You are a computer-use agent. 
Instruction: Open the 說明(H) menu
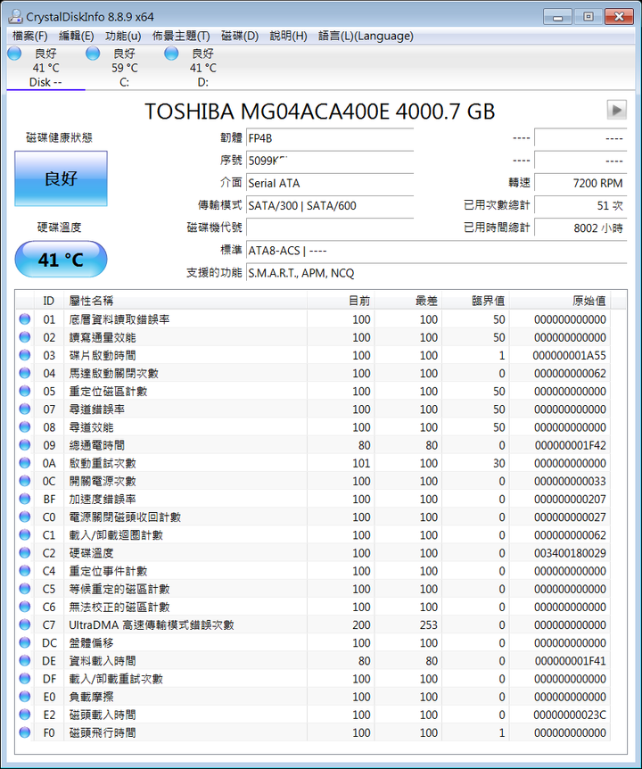(288, 36)
